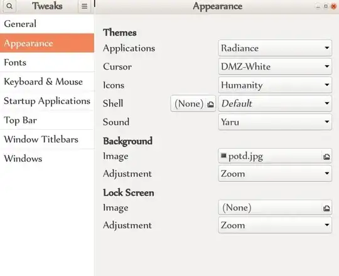
Task: Open the Icons Humanity dropdown
Action: click(x=275, y=85)
